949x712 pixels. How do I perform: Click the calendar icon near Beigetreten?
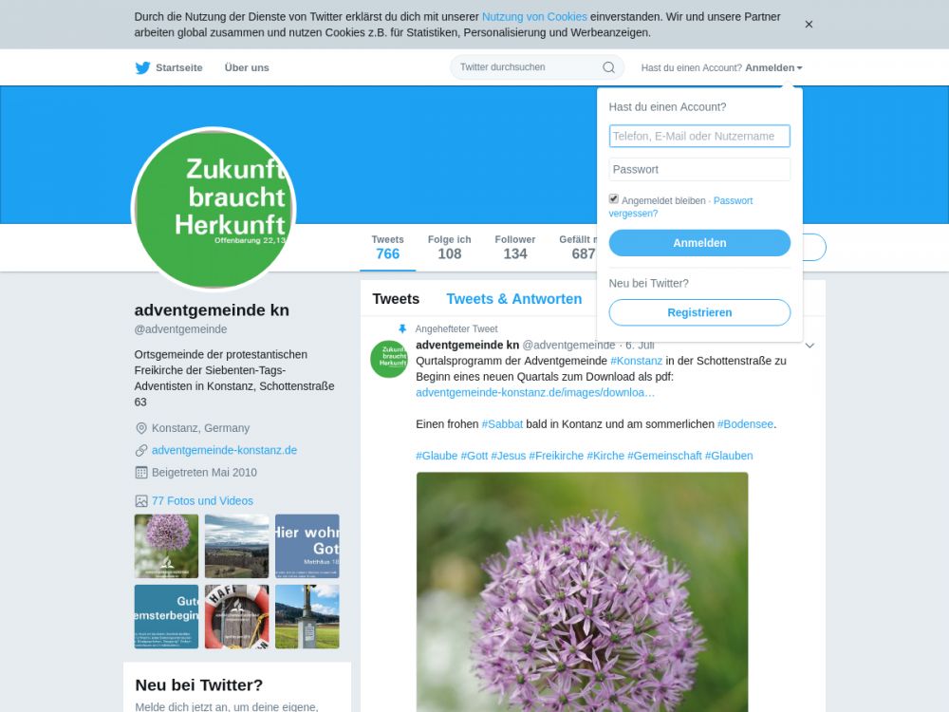[141, 472]
